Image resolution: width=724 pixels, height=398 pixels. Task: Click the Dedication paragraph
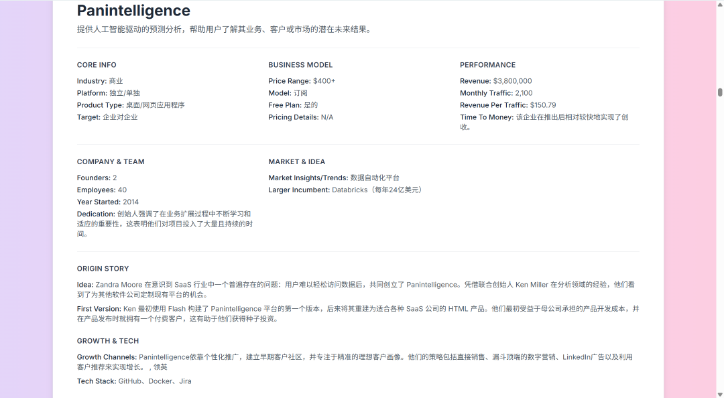165,224
